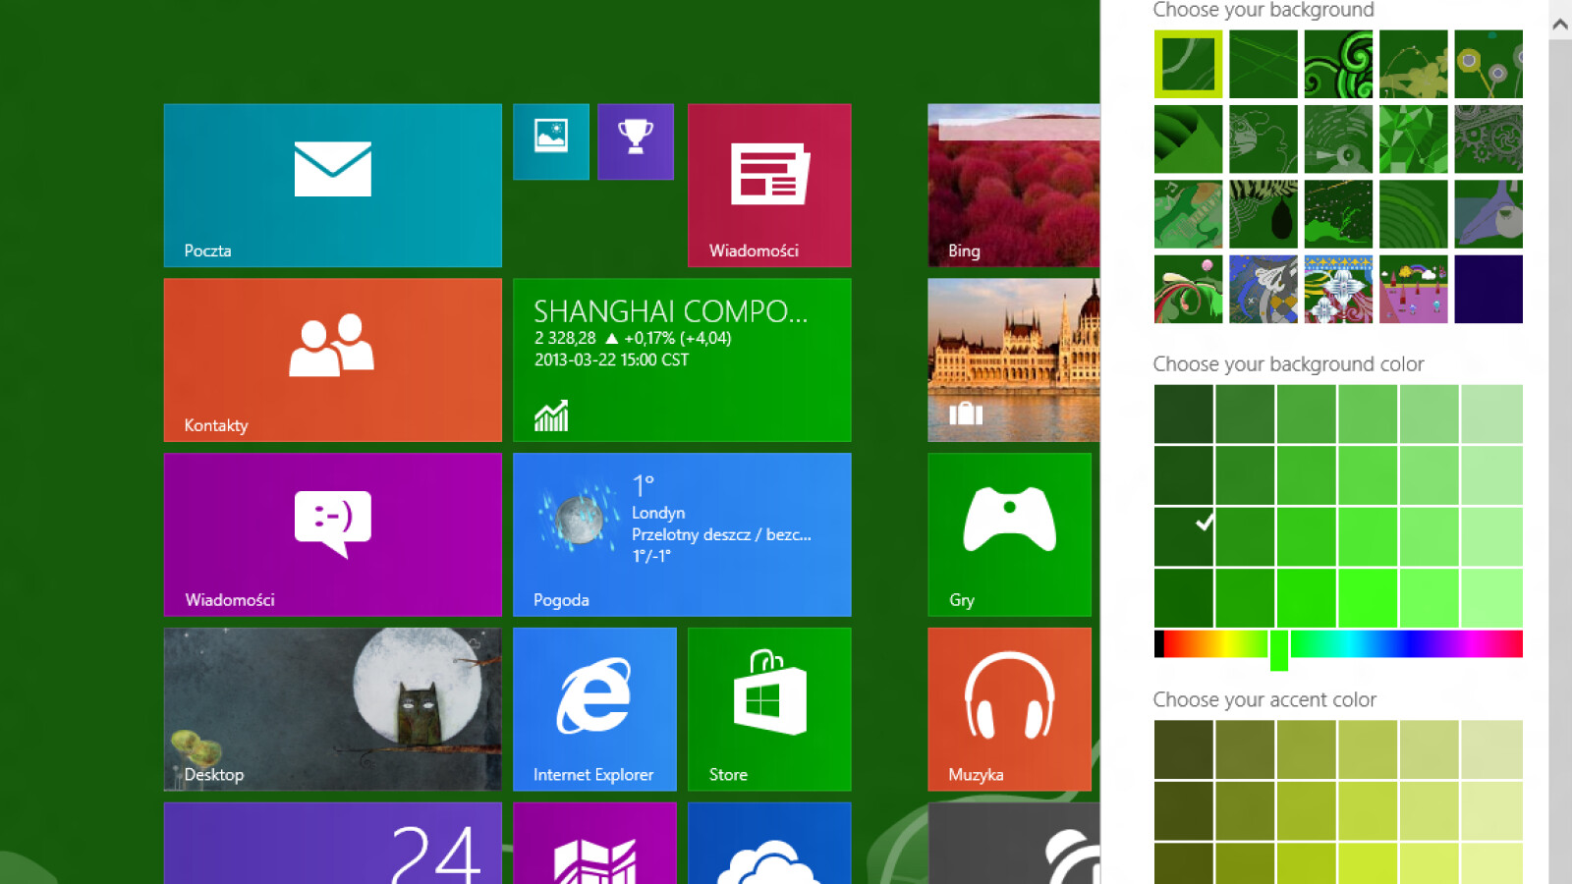Open the Desktop tile with the owl wallpaper
This screenshot has height=884, width=1572.
[x=332, y=709]
